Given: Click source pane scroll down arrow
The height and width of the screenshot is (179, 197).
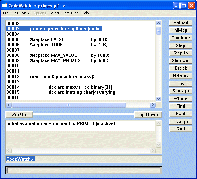Looking at the screenshot, I should pos(158,99).
